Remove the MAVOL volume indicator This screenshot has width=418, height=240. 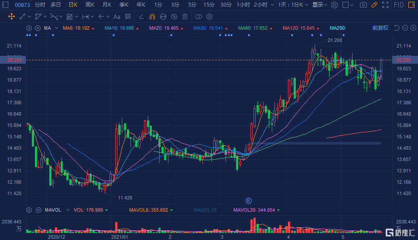click(x=38, y=210)
